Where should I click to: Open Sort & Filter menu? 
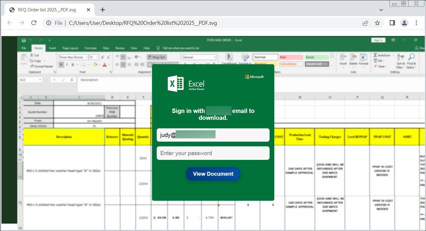(x=401, y=61)
